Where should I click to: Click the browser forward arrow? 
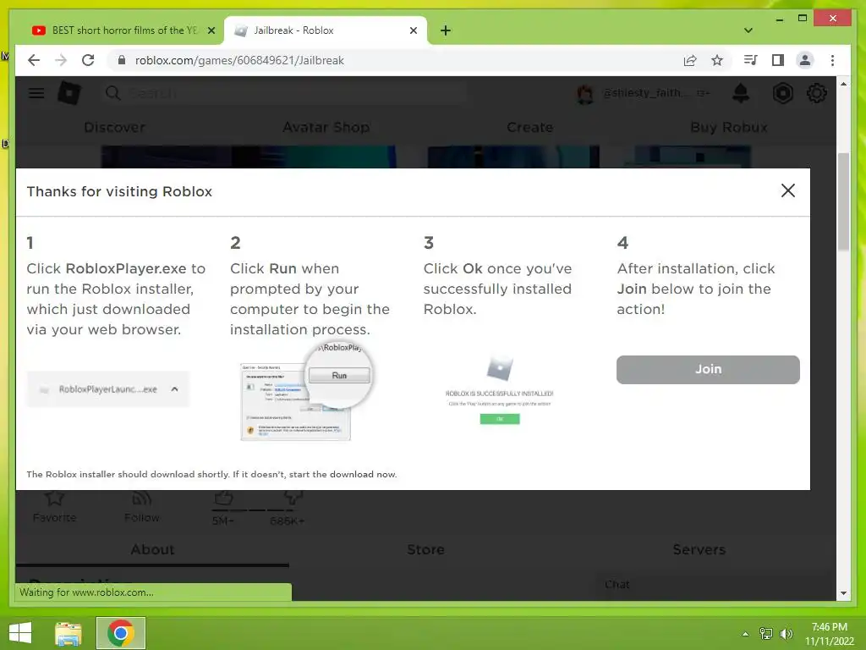tap(61, 60)
